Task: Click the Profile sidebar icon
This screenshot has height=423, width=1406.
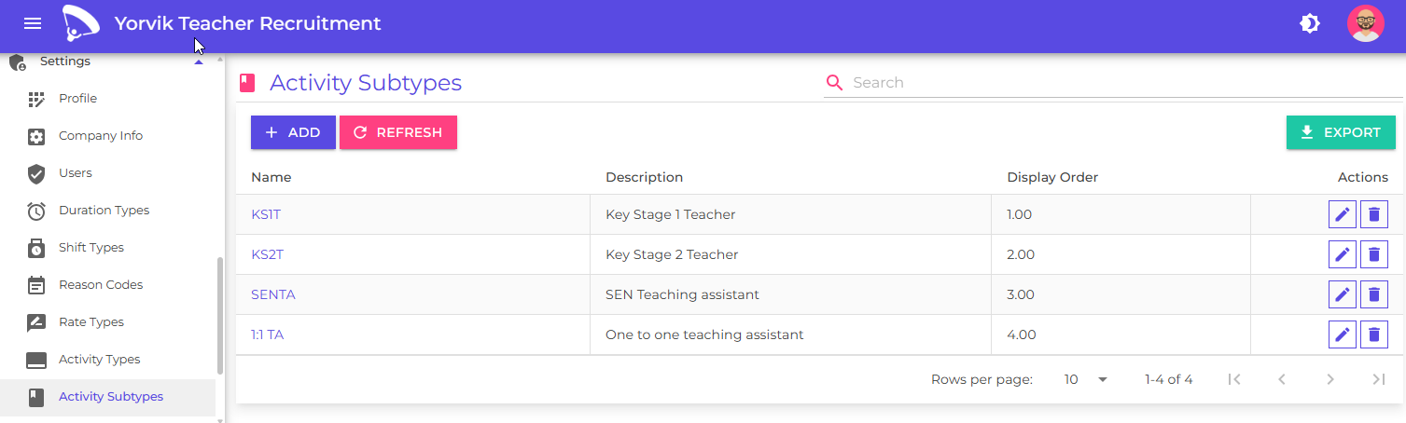Action: (x=36, y=99)
